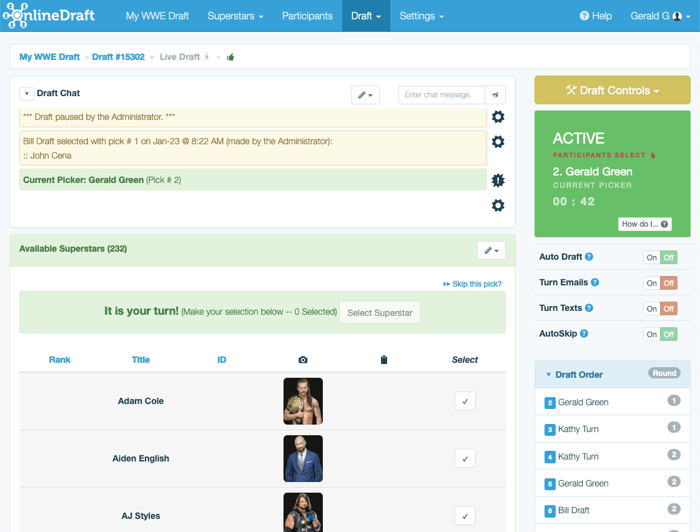The width and height of the screenshot is (700, 532).
Task: Click the Aiden English name
Action: [140, 458]
